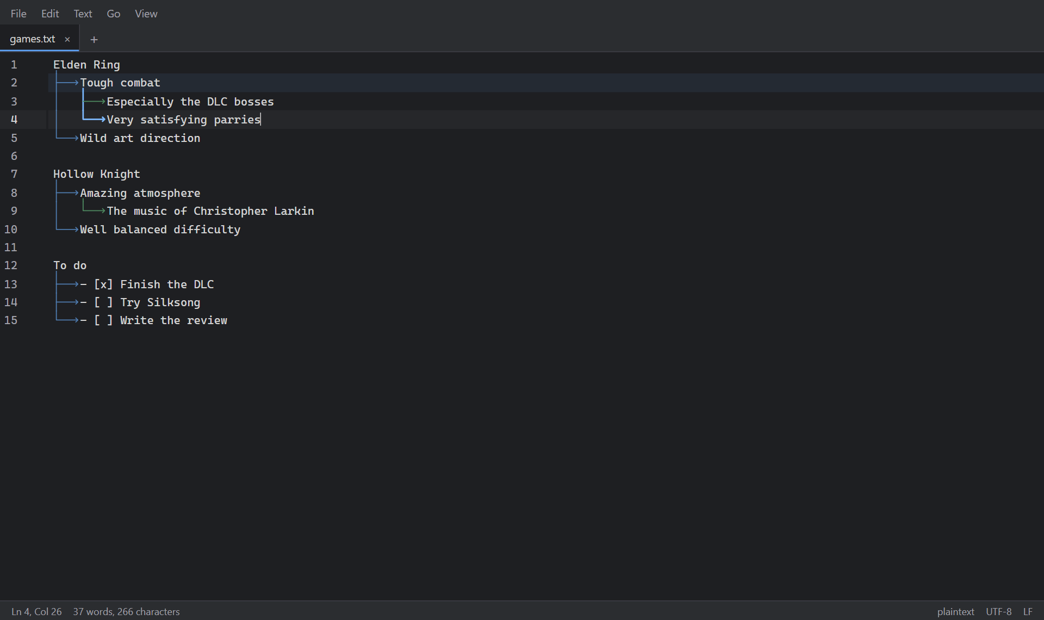Click line number 15 in the gutter
1044x620 pixels.
point(11,320)
